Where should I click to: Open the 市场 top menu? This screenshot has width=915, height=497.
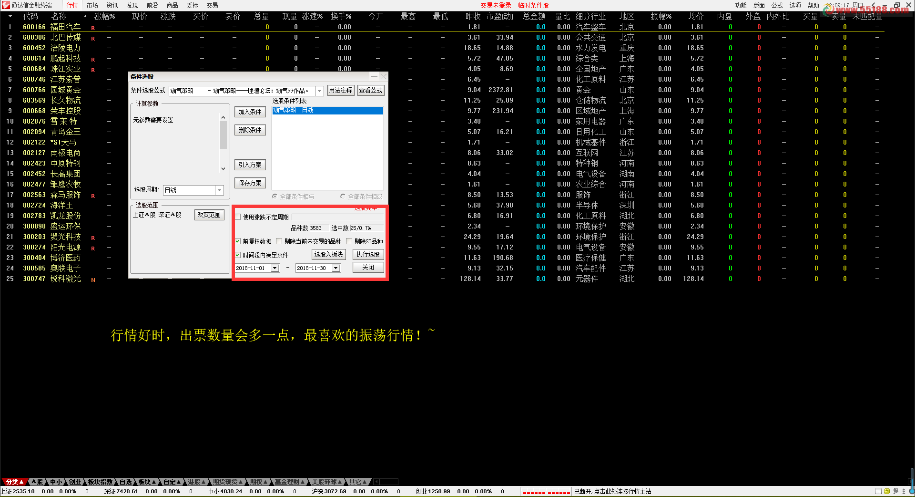(x=92, y=5)
